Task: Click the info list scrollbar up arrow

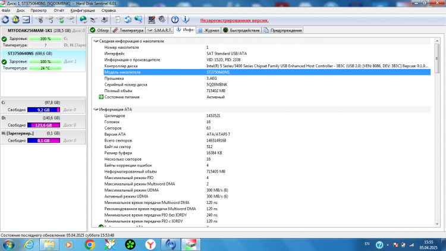Action: tap(437, 41)
